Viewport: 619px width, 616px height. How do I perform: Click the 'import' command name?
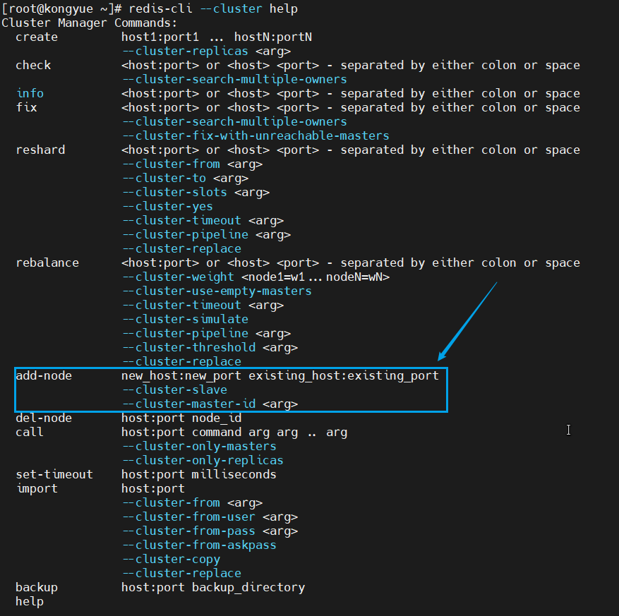coord(37,488)
